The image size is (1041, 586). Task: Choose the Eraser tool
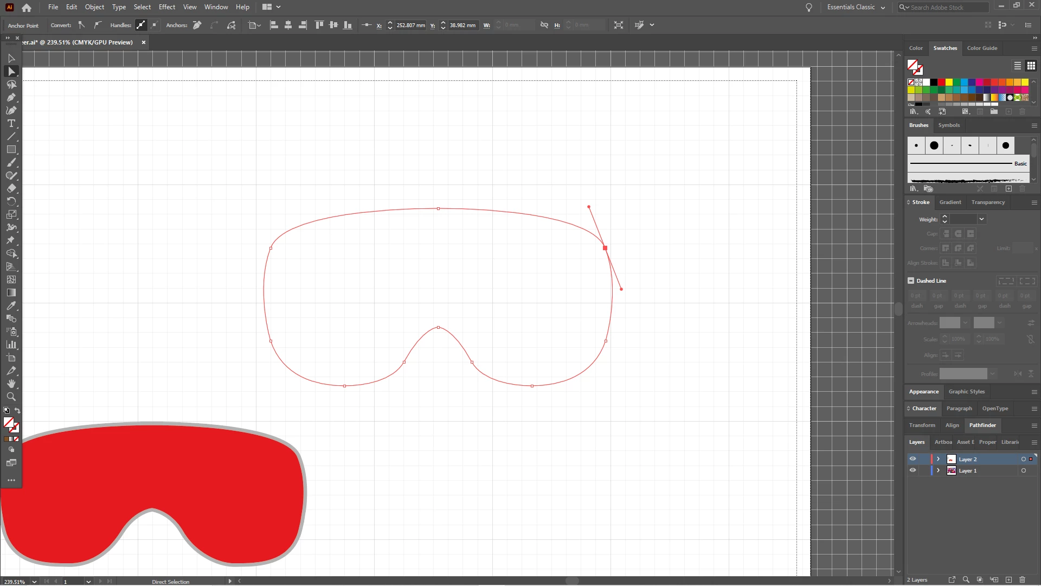(x=11, y=188)
